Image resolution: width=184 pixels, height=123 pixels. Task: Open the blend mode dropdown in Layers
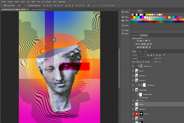143,59
